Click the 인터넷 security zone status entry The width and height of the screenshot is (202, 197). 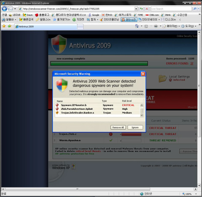pyautogui.click(x=146, y=194)
